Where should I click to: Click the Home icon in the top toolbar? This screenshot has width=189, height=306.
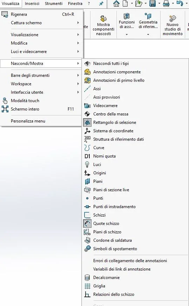point(116,4)
